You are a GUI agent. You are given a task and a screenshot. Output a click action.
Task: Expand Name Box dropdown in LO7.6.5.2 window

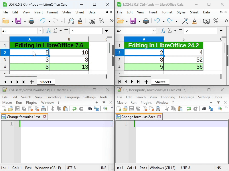40,31
